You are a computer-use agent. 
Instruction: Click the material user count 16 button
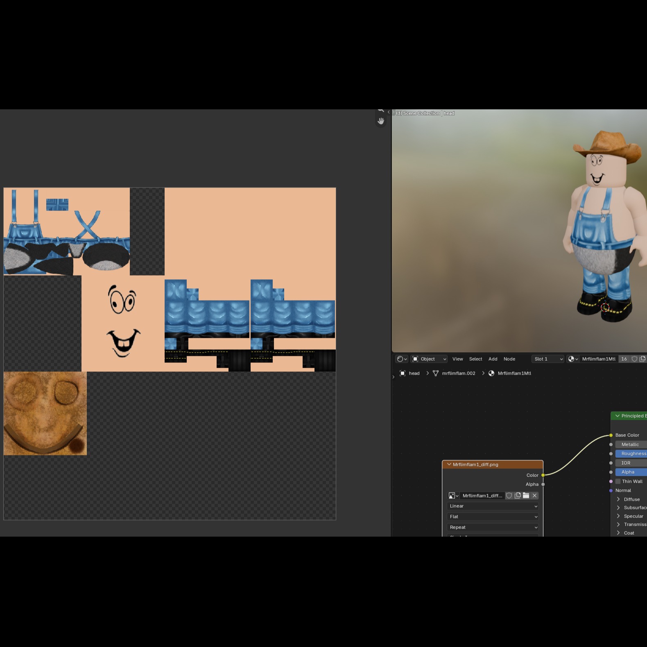pyautogui.click(x=624, y=359)
